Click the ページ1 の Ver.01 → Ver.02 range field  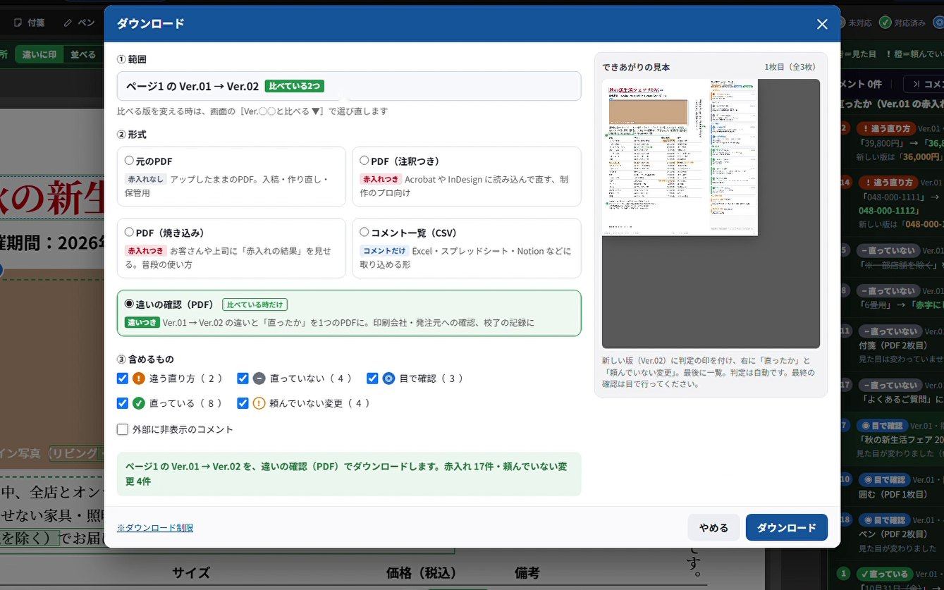coord(349,86)
